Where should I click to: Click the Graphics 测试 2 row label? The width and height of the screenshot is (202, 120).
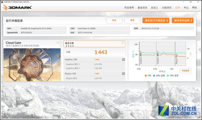[73, 68]
